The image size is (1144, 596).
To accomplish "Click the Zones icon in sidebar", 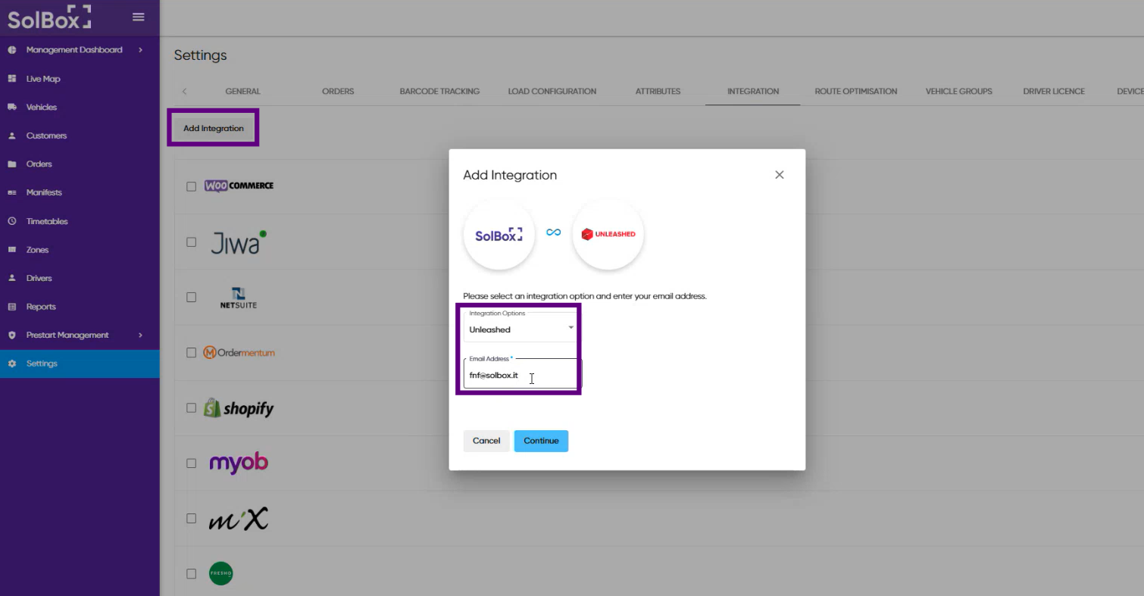I will 12,250.
